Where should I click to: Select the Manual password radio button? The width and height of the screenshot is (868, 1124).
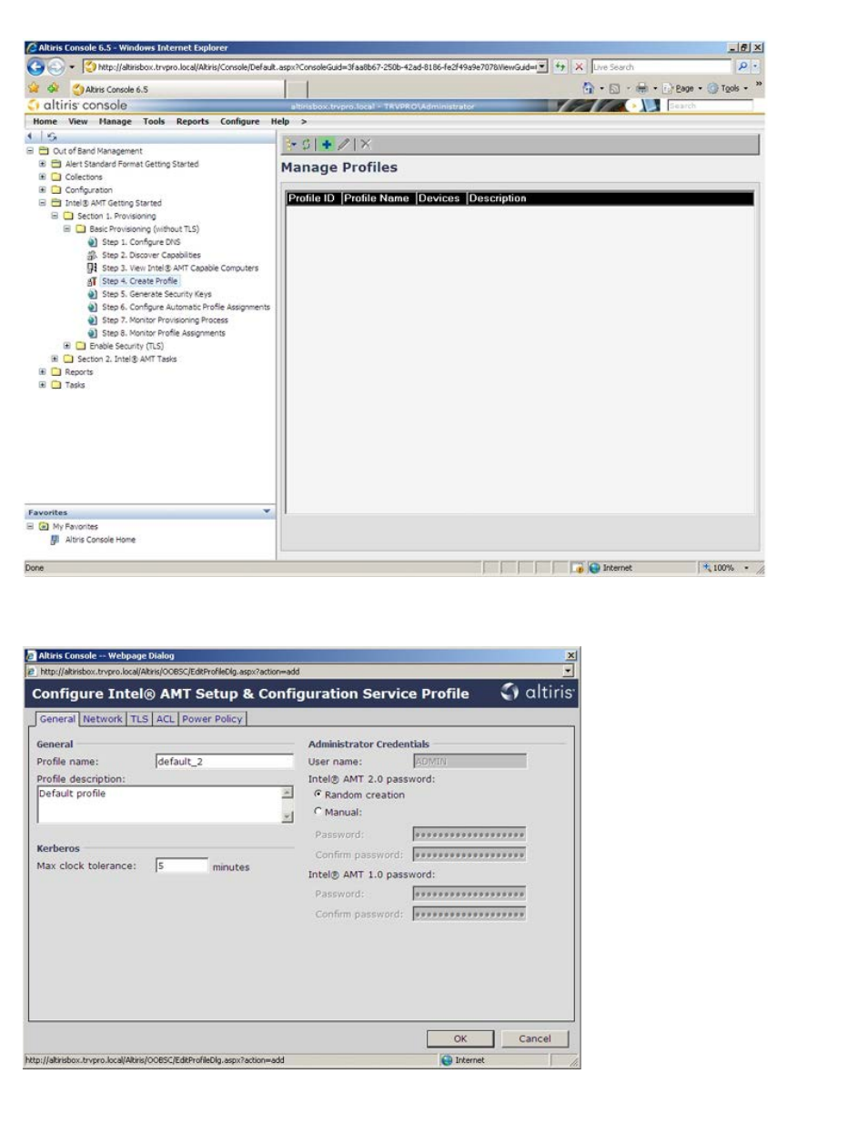pyautogui.click(x=318, y=811)
